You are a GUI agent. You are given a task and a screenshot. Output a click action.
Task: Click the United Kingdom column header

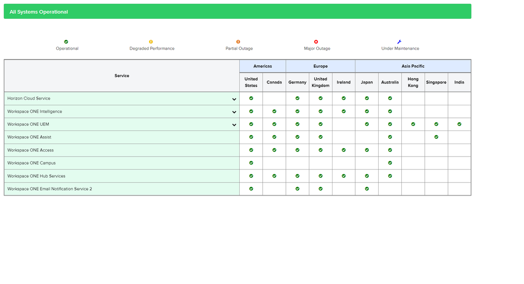coord(320,82)
